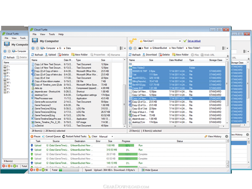Open View History for transfers

click(213, 136)
